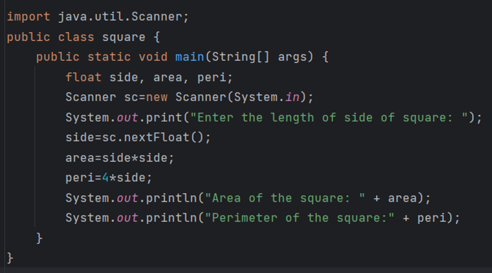This screenshot has height=273, width=492.
Task: Click the import keyword on first line
Action: [28, 16]
